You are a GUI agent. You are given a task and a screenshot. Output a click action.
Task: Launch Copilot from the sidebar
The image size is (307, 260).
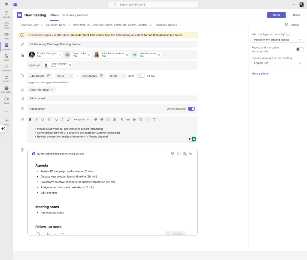tap(7, 79)
